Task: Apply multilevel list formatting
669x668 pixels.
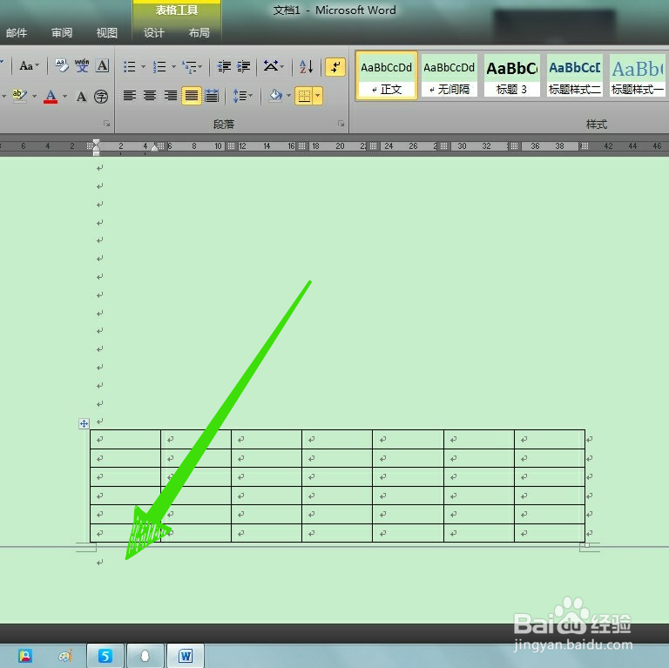Action: pos(188,66)
